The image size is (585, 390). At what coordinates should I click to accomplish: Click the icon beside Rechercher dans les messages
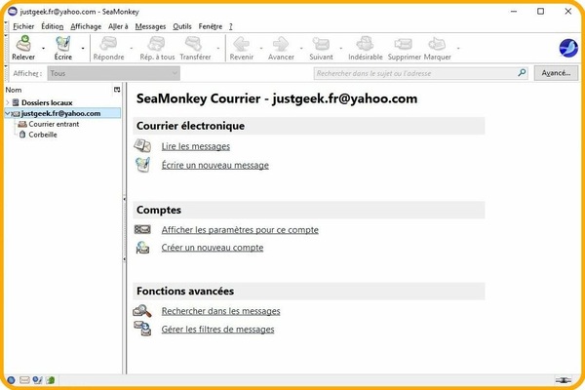coord(142,310)
